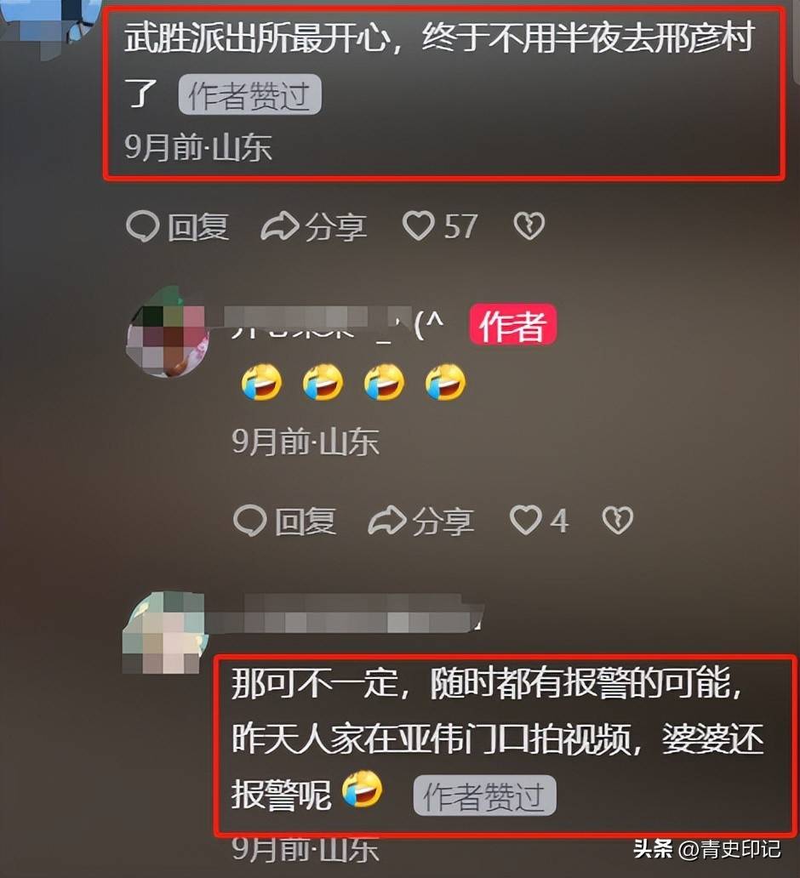Click share arrow icon under the author's emoji reply
Image resolution: width=800 pixels, height=878 pixels.
[386, 520]
